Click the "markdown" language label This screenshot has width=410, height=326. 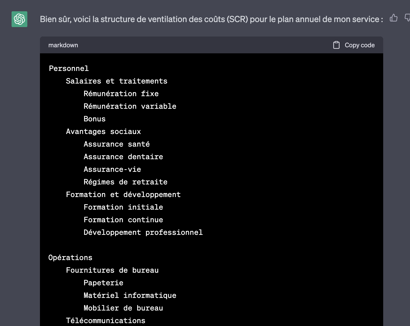63,45
